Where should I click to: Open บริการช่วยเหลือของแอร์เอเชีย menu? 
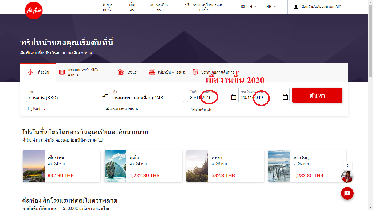tap(204, 7)
